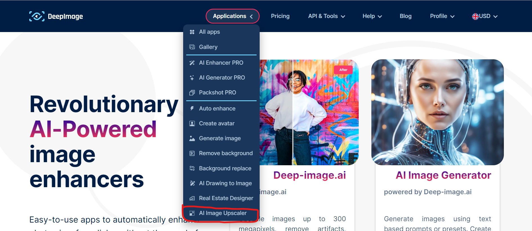Click the Packshot PRO layers icon
The height and width of the screenshot is (231, 532).
coord(192,92)
